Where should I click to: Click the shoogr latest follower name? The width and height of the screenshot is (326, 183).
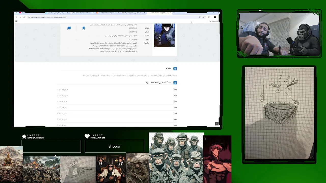115,146
